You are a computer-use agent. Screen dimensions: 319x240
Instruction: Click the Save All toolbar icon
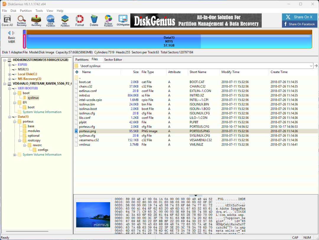[7, 21]
